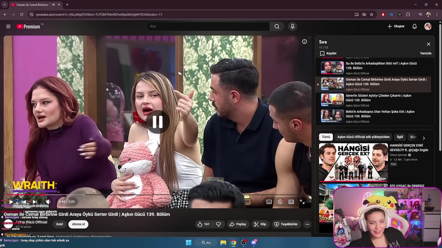Pause the video with center pause icon
The image size is (442, 248).
click(157, 122)
